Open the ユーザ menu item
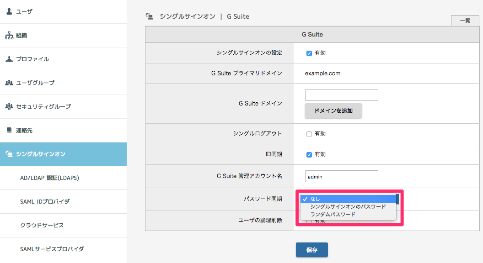Viewport: 483px width, 263px height. coord(63,12)
